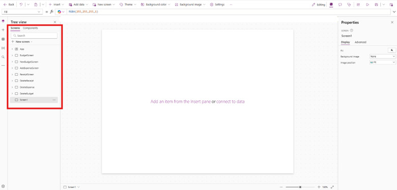This screenshot has height=190, width=397.
Task: Expand the BudgetScreen tree node
Action: pyautogui.click(x=12, y=55)
